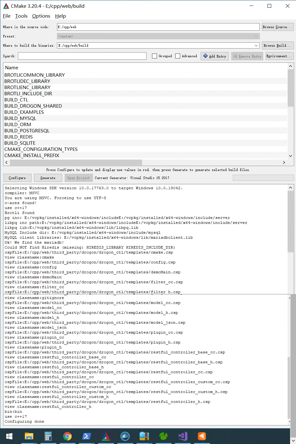Click the 'Ok! We find the mariadb!' line

point(34,242)
